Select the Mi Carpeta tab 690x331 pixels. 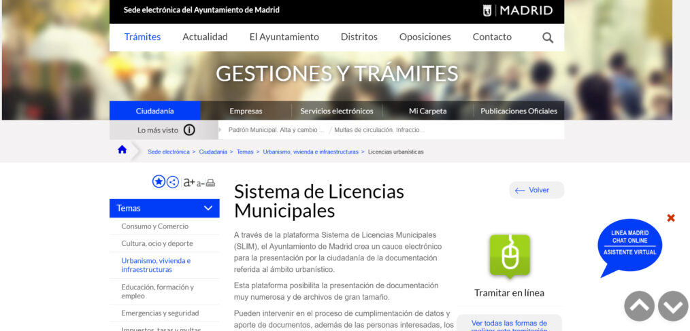click(x=427, y=111)
